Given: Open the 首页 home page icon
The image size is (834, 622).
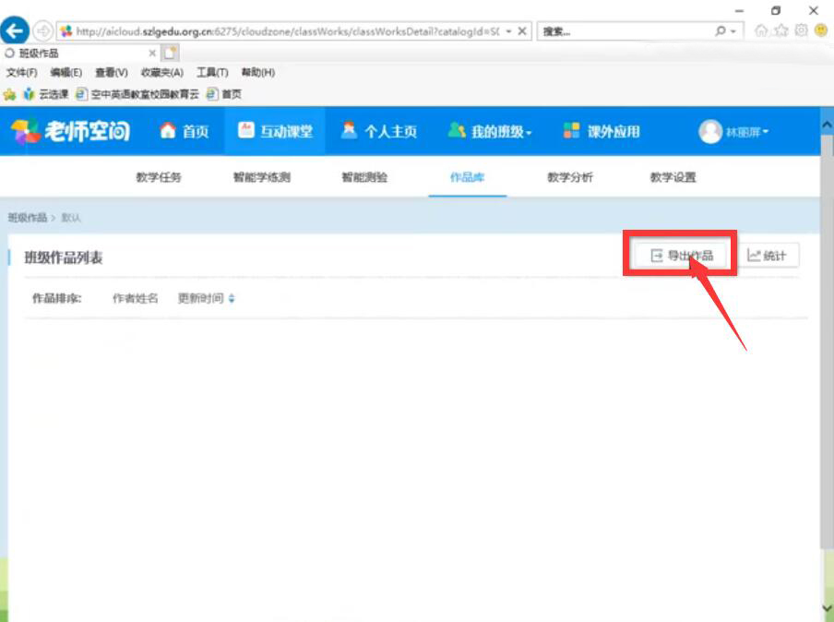Looking at the screenshot, I should tap(167, 131).
